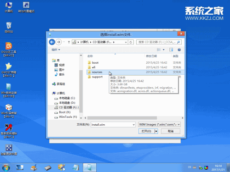Image resolution: width=230 pixels, height=172 pixels.
Task: Select Music library in sidebar
Action: pos(60,75)
